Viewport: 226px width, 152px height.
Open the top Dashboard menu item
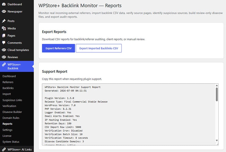[15, 4]
